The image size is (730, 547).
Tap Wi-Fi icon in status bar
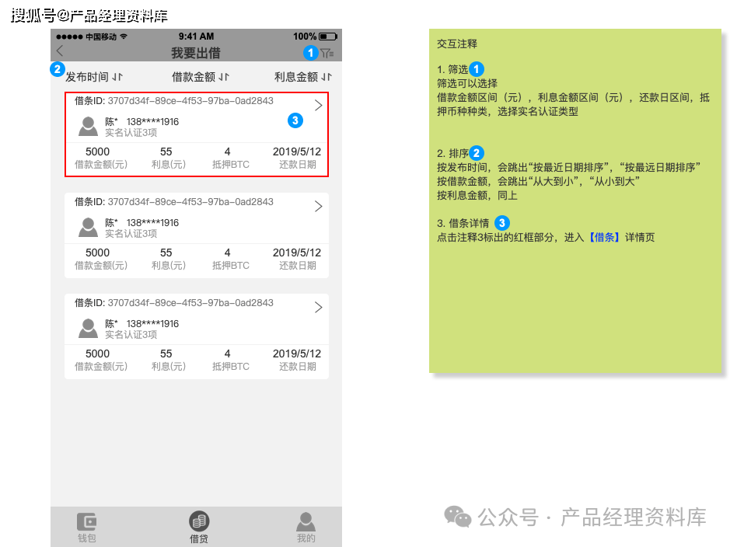124,37
